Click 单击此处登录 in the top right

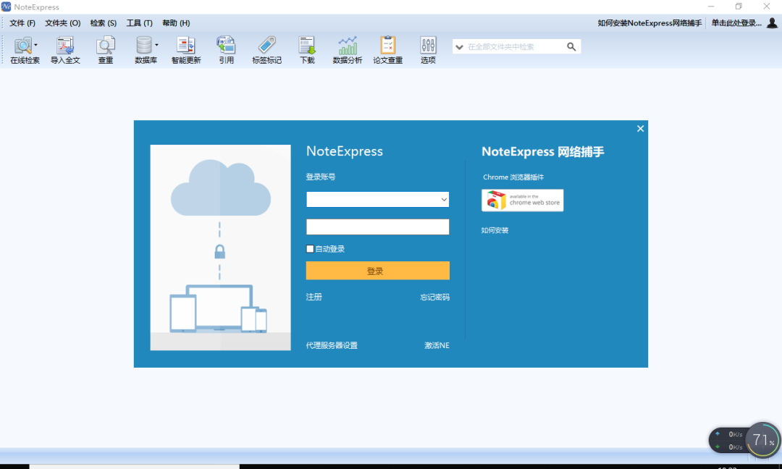point(736,23)
